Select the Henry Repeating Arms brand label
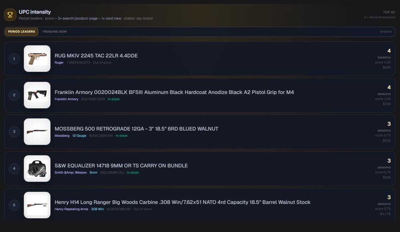Screen dimensions: 400x232 (x=71, y=209)
